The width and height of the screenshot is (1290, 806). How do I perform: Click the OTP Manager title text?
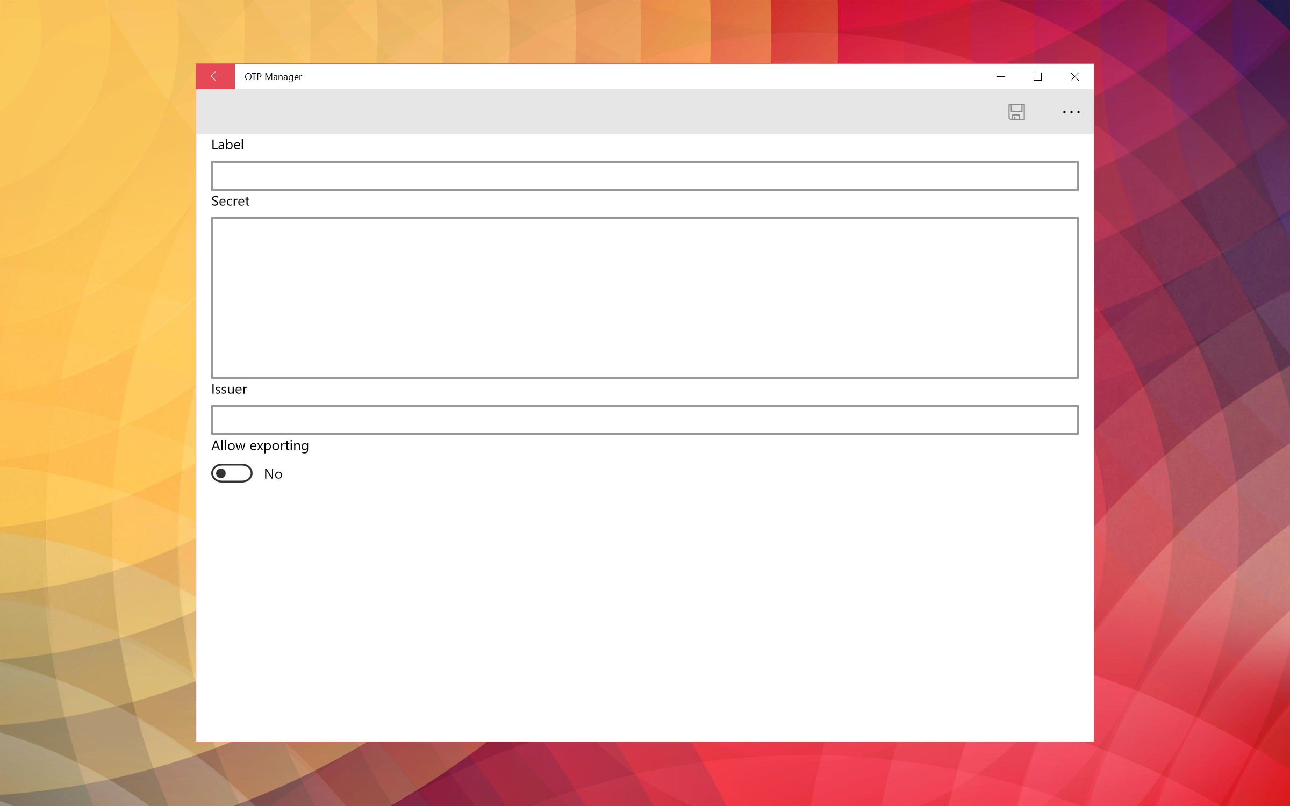[x=273, y=76]
